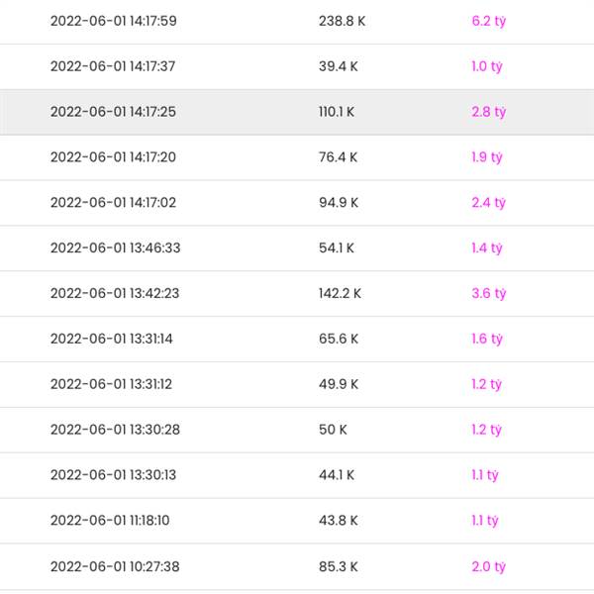The height and width of the screenshot is (594, 594).
Task: Select row with timestamp 2022-06-01 13:42:23
Action: point(115,293)
